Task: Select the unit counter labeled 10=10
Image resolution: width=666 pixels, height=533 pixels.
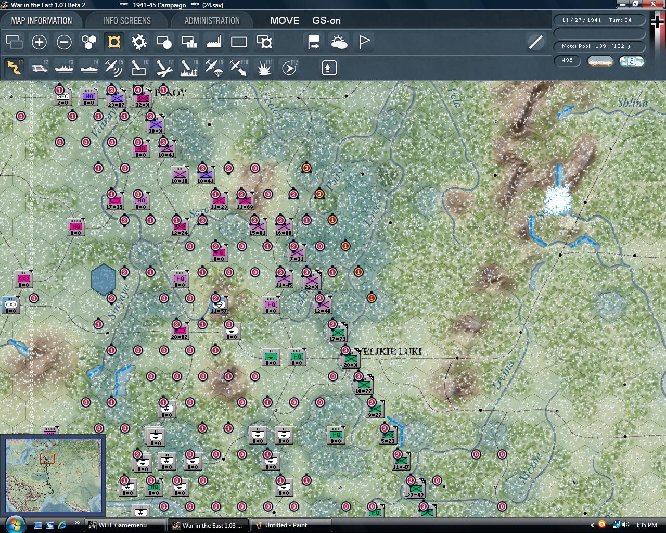Action: tap(180, 175)
